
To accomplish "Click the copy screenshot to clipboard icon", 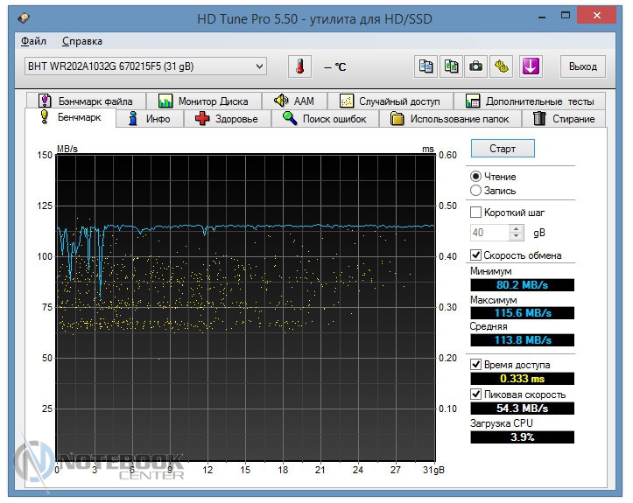I will (451, 66).
